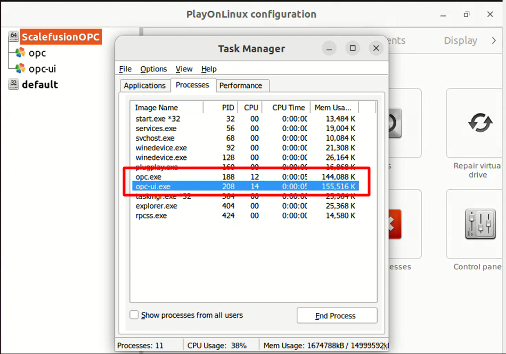Click the End Process button

coord(337,316)
